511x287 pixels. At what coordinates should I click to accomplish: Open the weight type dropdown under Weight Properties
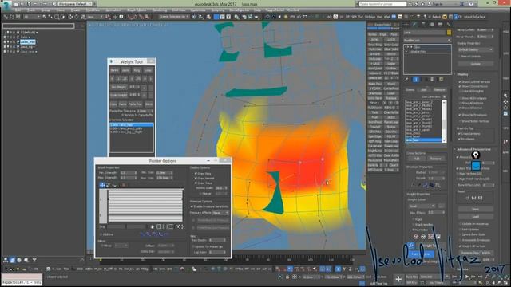point(422,206)
